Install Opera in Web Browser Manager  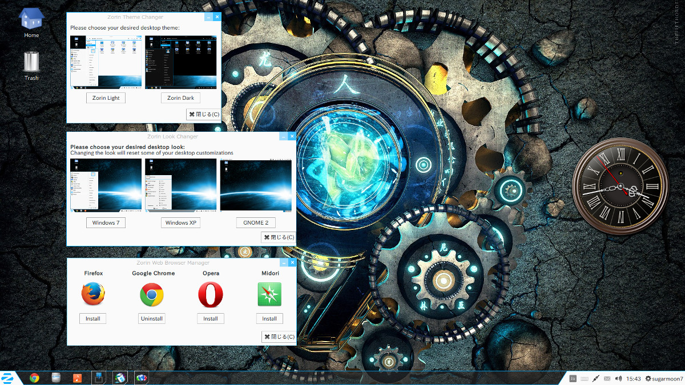point(211,319)
